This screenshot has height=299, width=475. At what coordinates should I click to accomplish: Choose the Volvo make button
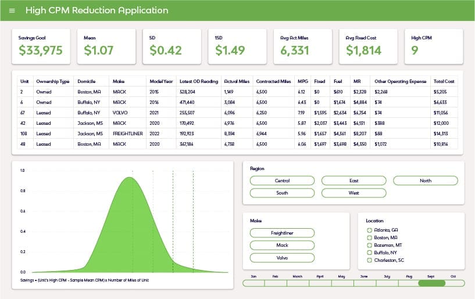[282, 258]
